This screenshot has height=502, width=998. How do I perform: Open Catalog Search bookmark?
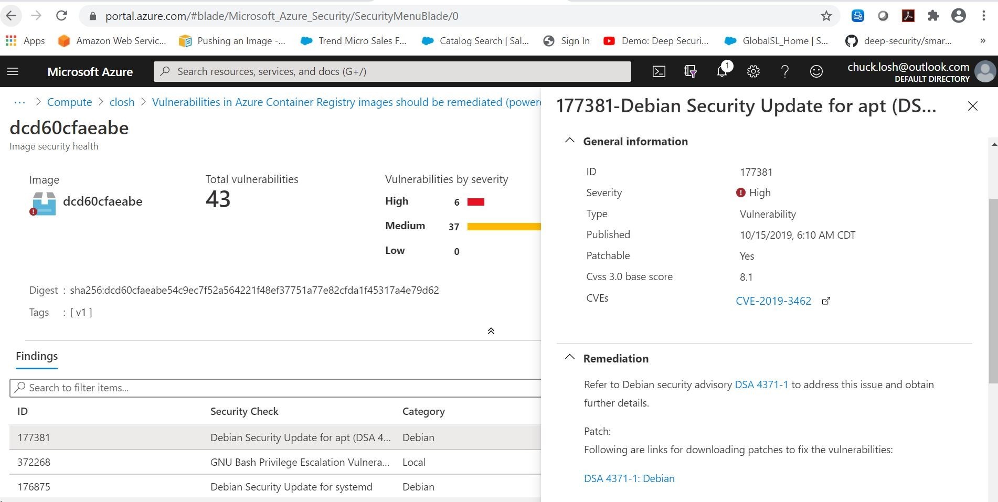click(475, 41)
